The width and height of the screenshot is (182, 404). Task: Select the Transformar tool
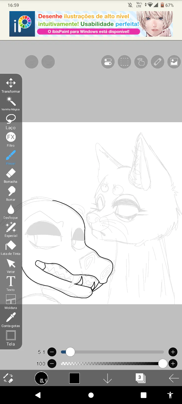pyautogui.click(x=11, y=86)
